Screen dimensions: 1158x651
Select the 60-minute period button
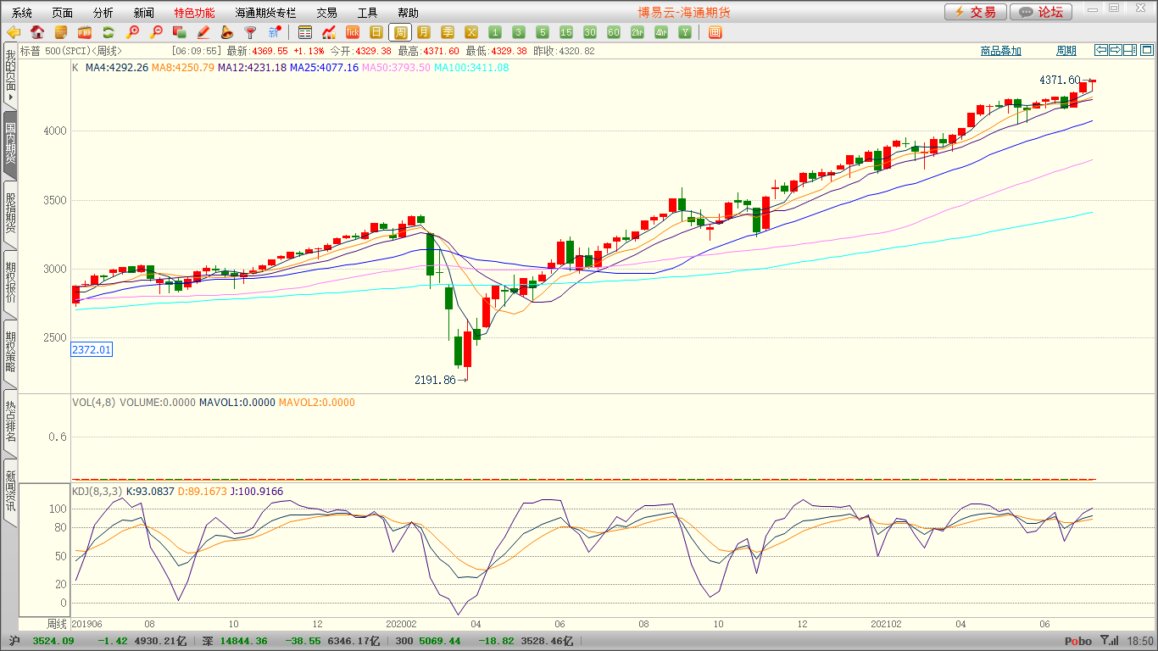coord(614,32)
